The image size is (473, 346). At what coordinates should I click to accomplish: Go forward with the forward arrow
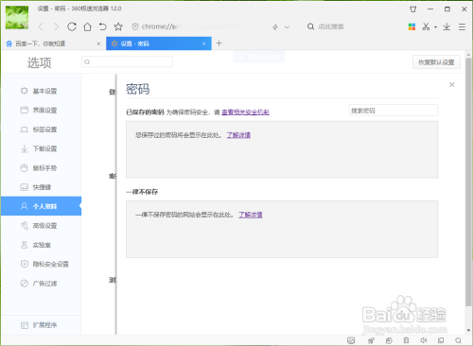(x=56, y=26)
